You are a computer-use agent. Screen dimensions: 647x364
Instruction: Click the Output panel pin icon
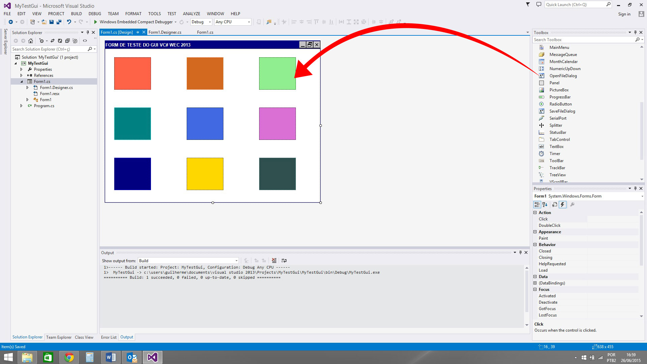[521, 252]
